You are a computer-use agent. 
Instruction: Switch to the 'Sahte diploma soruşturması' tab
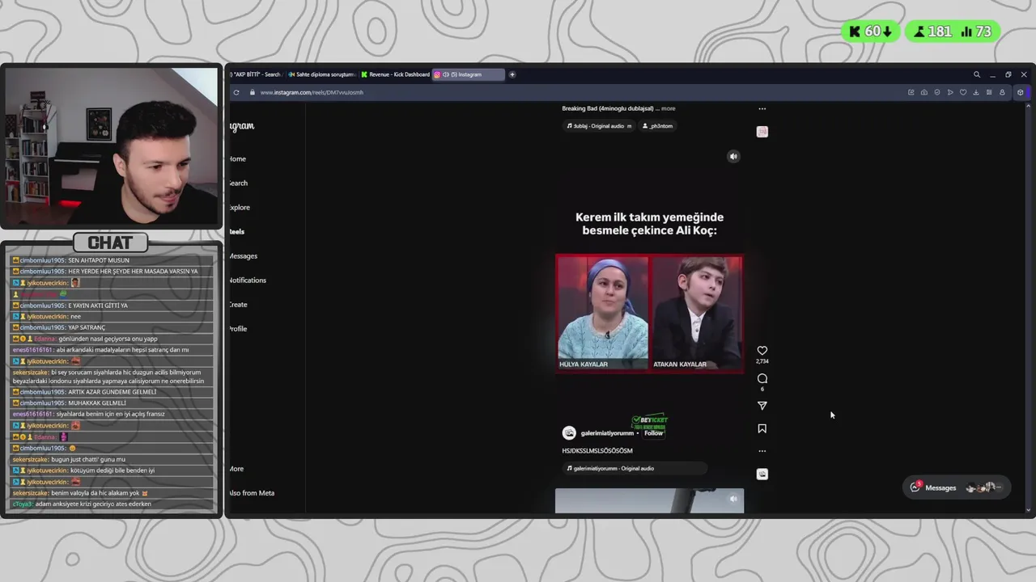point(322,74)
